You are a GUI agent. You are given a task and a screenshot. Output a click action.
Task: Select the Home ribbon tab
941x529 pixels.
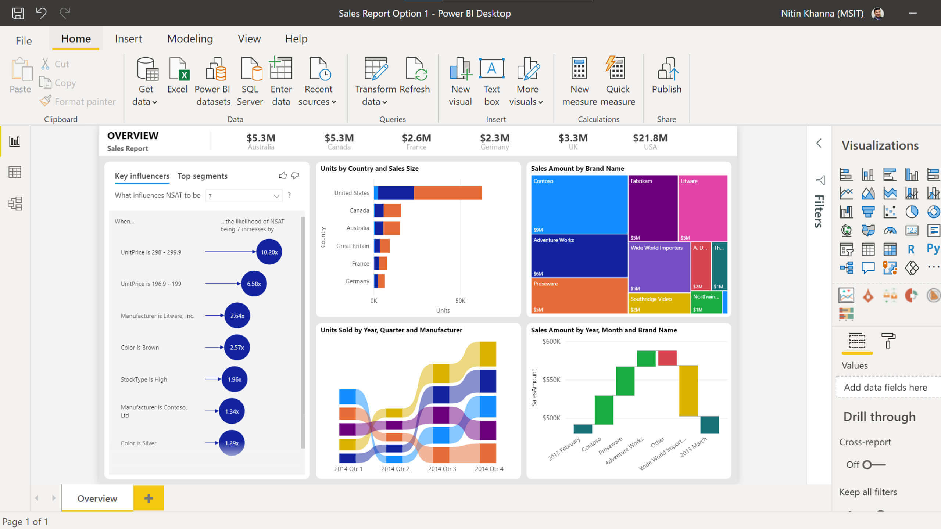point(74,39)
